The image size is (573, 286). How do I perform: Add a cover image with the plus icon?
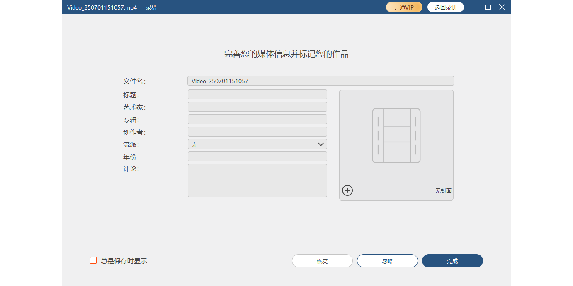point(347,190)
